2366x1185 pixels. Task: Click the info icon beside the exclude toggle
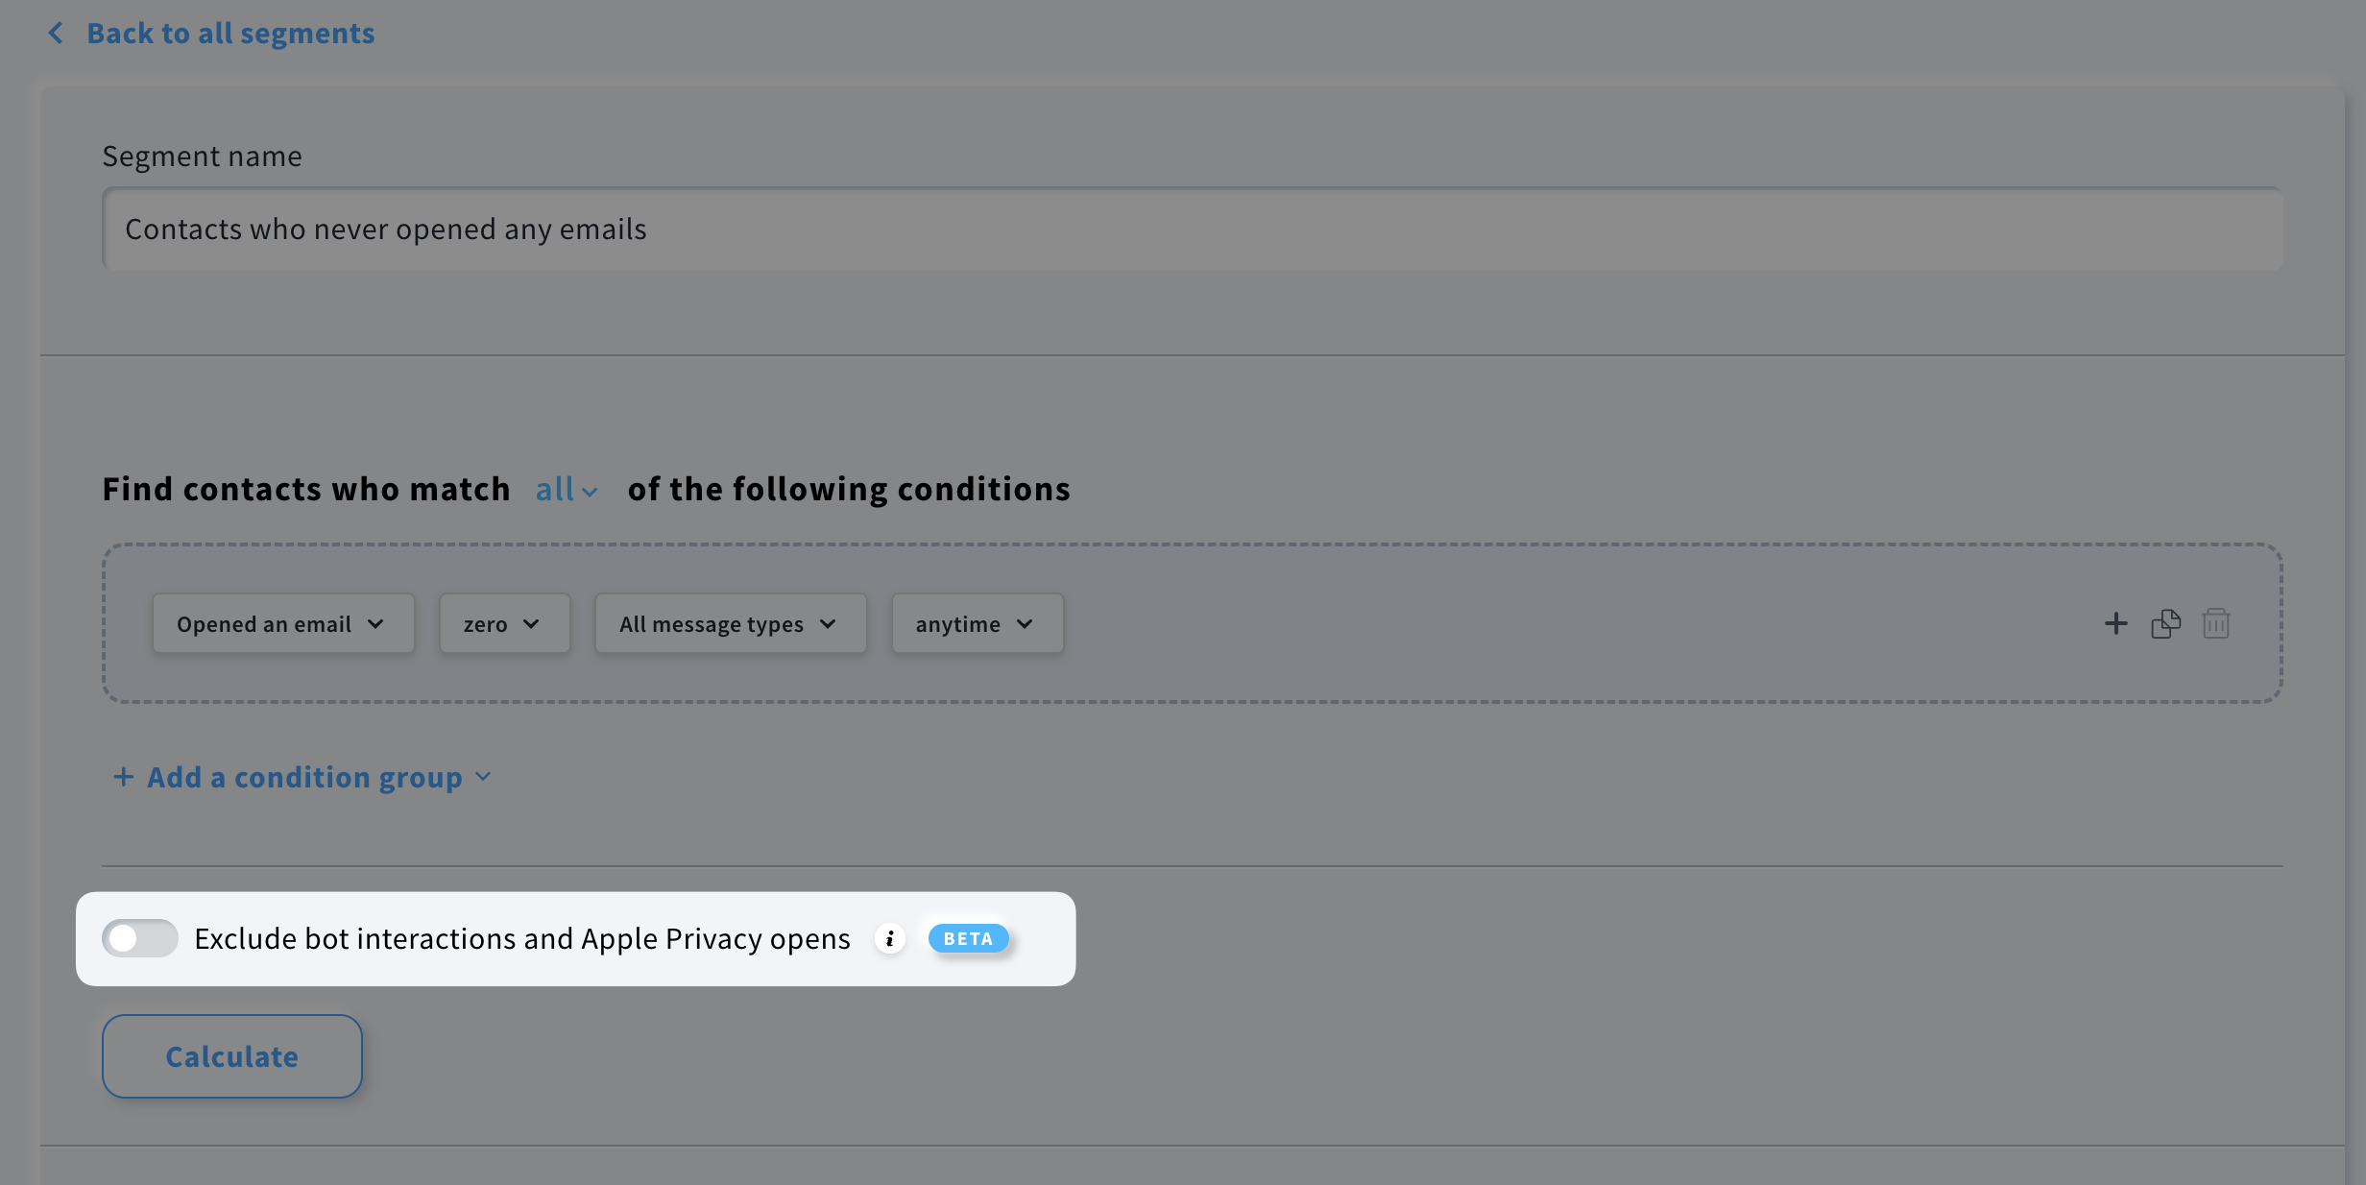(x=889, y=939)
